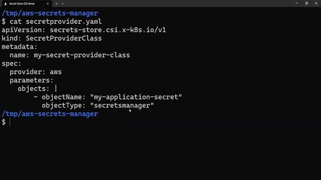Minimize the terminal window

296,3
